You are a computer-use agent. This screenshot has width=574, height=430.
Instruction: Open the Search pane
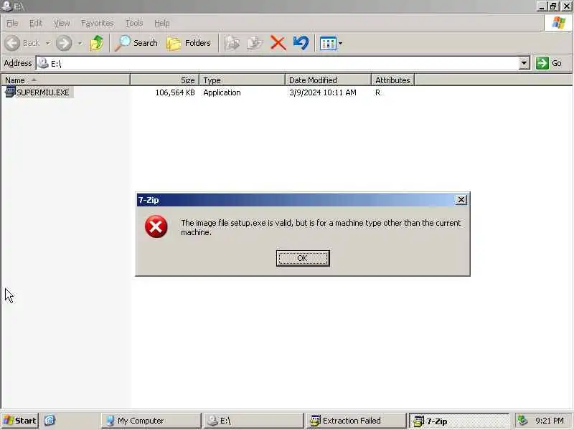(136, 43)
